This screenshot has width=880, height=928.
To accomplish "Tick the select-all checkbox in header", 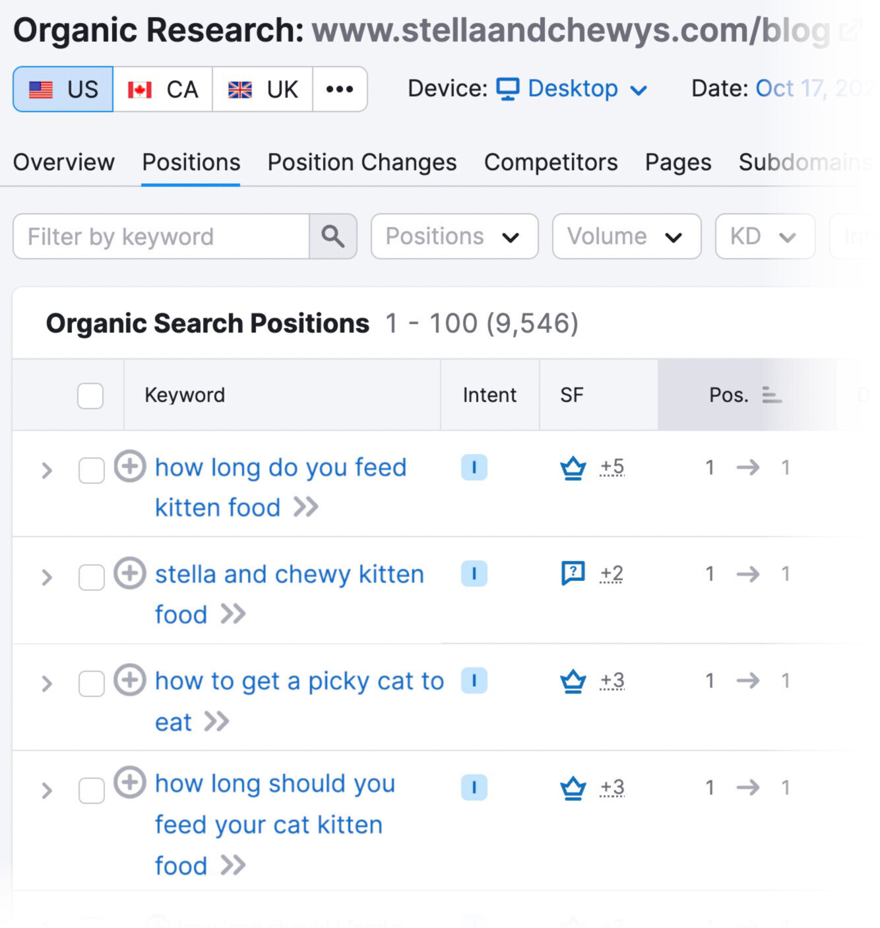I will click(x=90, y=396).
